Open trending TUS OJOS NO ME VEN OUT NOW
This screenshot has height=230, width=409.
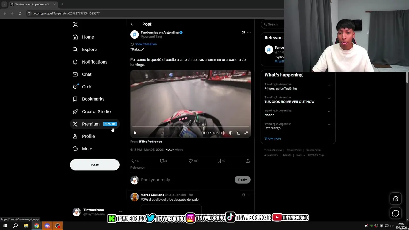point(289,102)
